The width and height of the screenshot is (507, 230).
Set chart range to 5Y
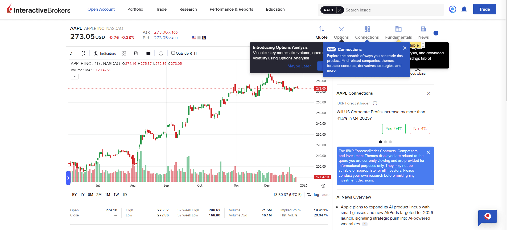(75, 195)
